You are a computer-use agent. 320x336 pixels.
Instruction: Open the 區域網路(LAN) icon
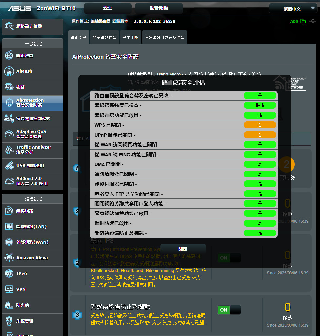(9, 226)
